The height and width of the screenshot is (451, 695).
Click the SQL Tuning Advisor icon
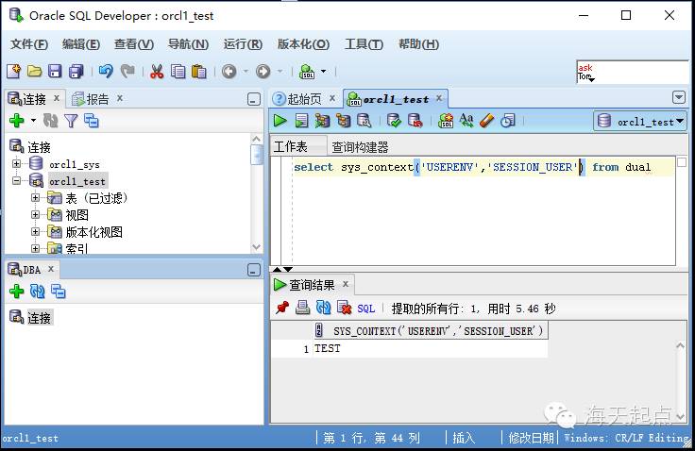click(364, 121)
